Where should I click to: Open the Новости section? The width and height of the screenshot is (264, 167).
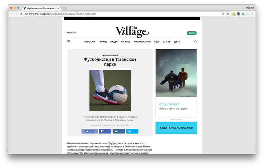coord(89,42)
